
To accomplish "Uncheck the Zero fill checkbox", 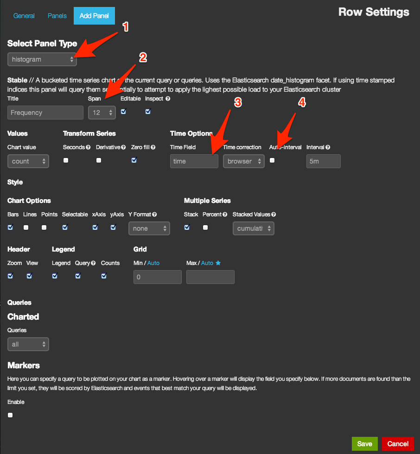I will click(134, 160).
